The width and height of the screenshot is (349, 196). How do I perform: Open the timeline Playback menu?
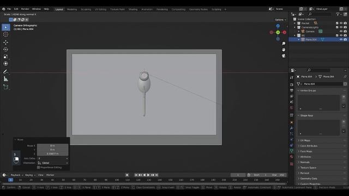click(x=17, y=175)
